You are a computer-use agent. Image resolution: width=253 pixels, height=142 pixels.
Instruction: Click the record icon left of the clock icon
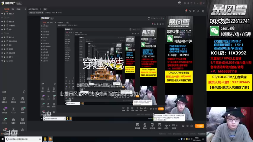(x=183, y=126)
